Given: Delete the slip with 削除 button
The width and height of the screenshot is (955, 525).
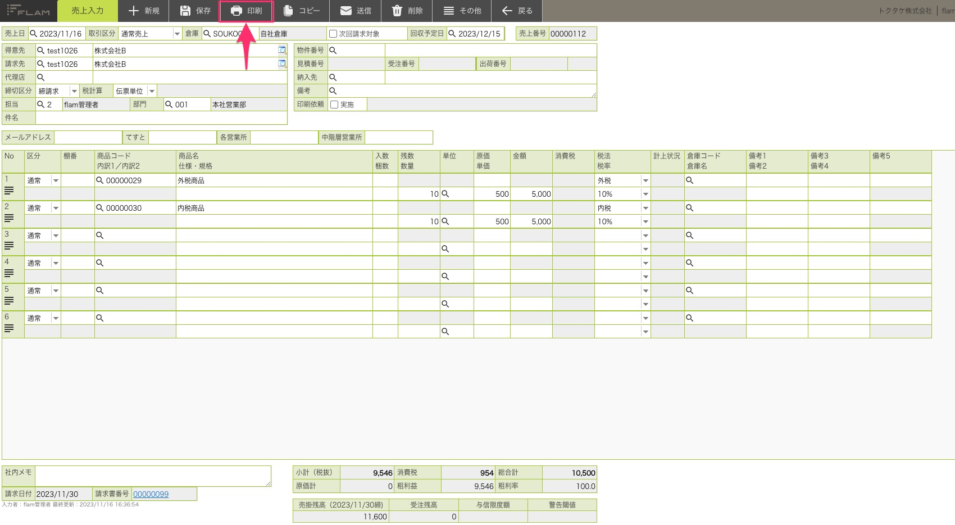Looking at the screenshot, I should point(407,11).
